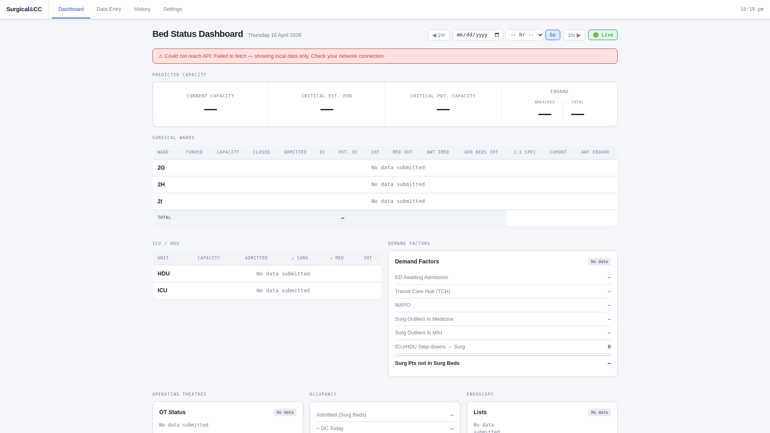Go to the Settings tab

[172, 9]
